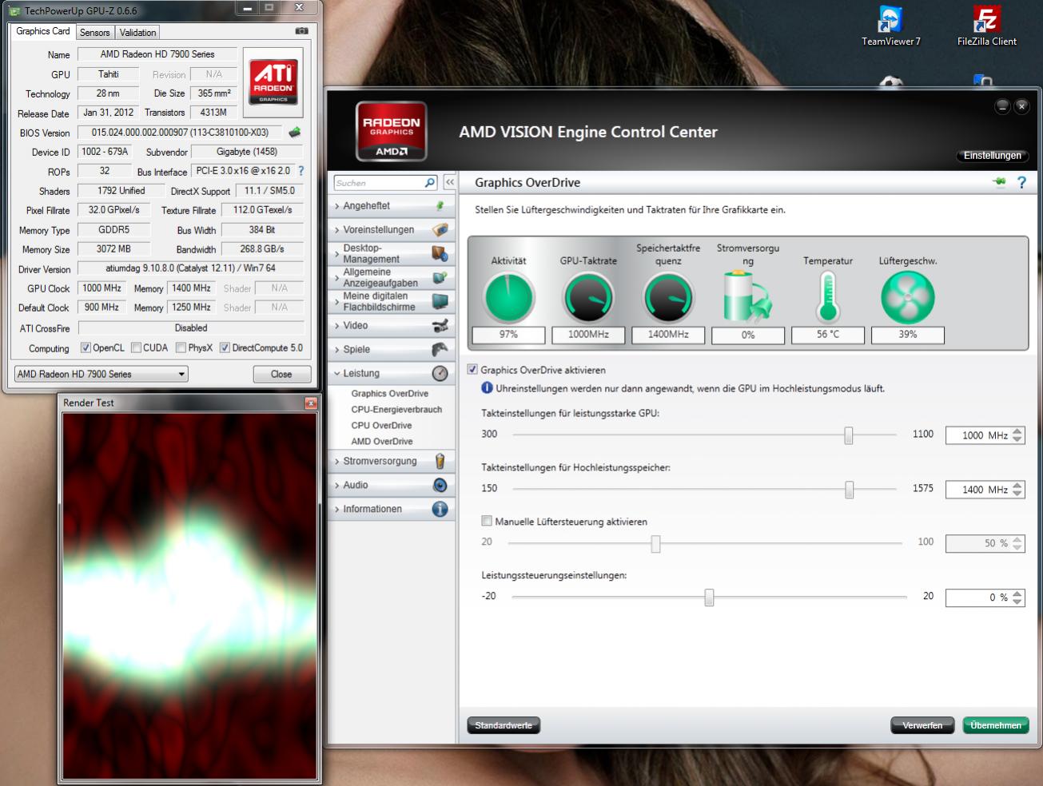Click Close button in GPU-Z

pos(281,374)
